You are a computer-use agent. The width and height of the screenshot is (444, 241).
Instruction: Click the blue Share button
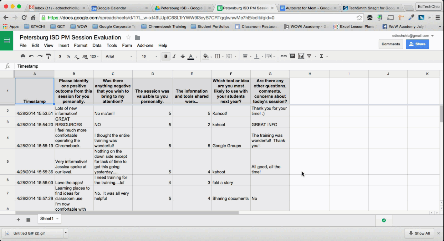click(418, 44)
